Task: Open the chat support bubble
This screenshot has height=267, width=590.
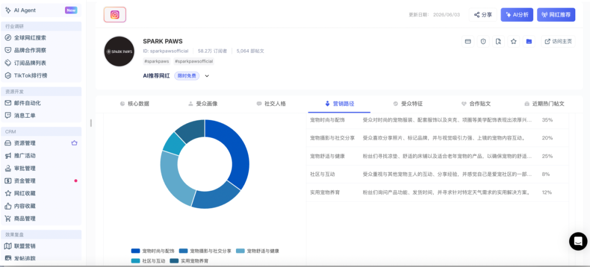Action: 578,241
